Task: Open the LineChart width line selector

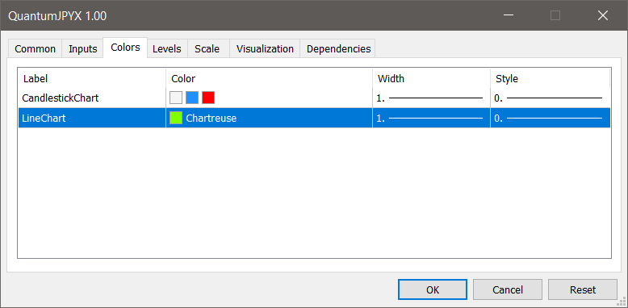Action: tap(431, 118)
